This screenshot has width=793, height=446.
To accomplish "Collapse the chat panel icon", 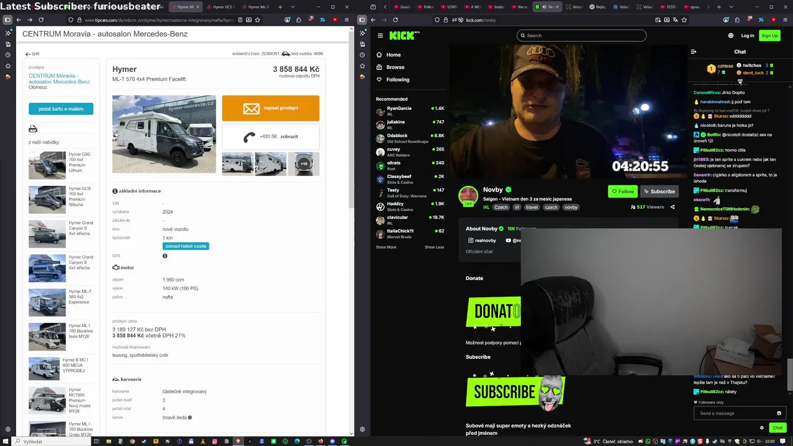I will pyautogui.click(x=693, y=52).
